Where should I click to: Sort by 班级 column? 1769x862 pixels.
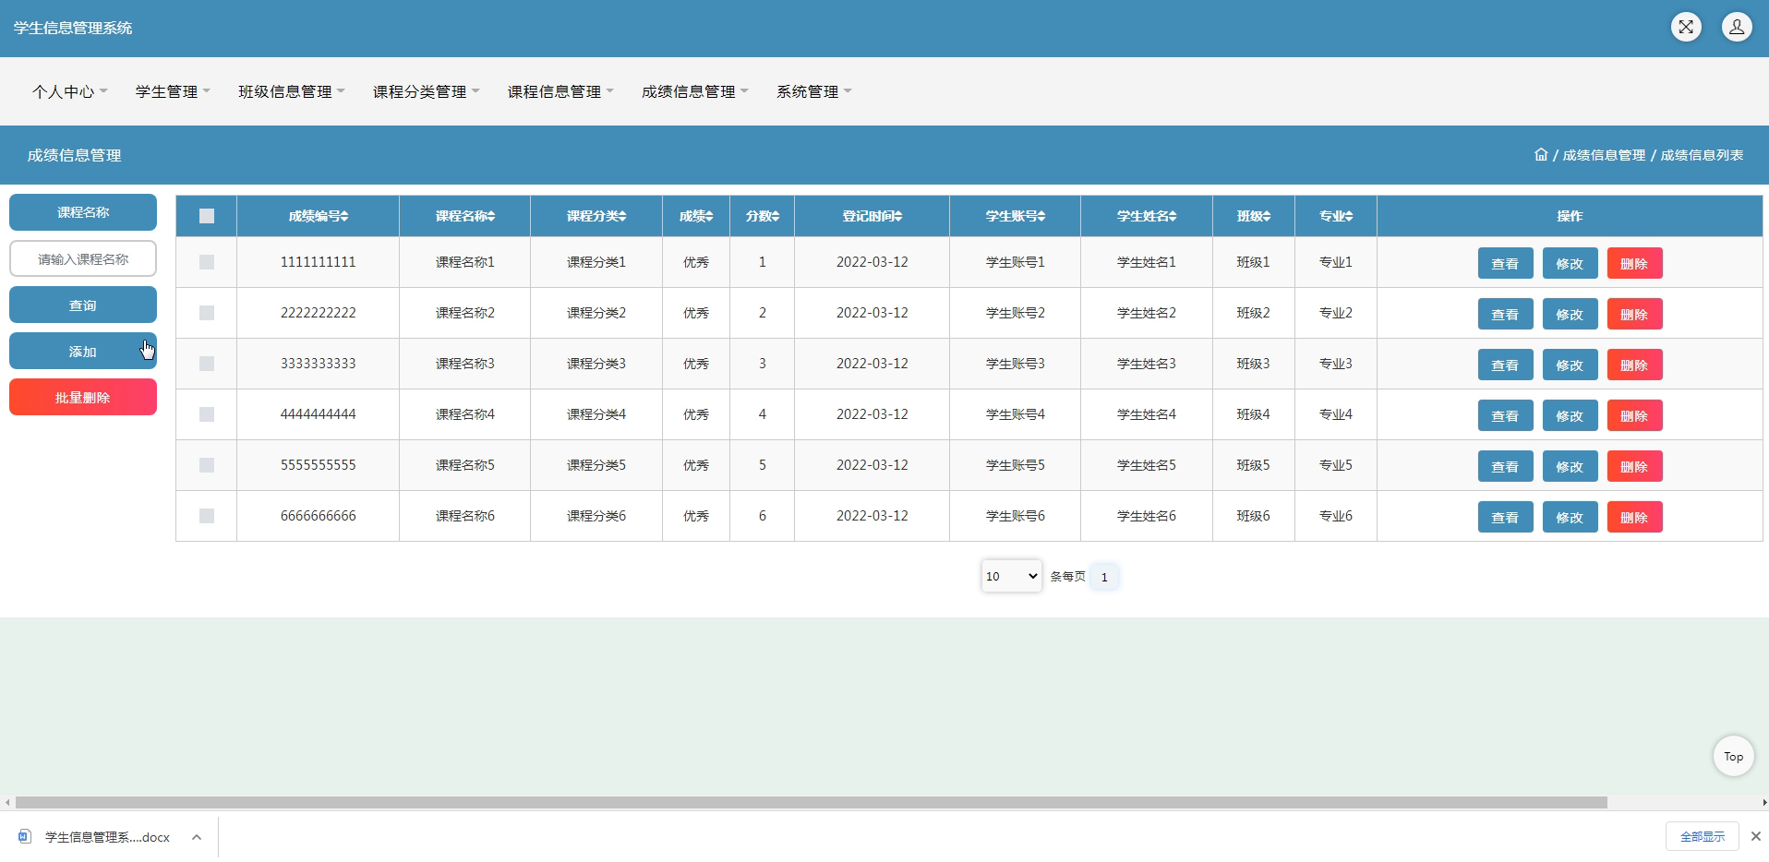click(x=1254, y=216)
